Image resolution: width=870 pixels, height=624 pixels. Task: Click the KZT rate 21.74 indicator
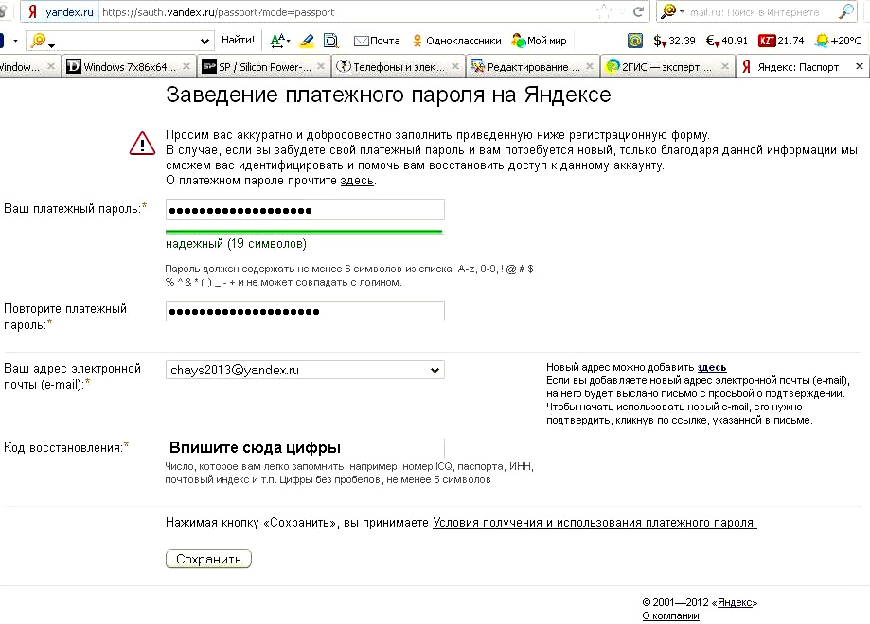(781, 41)
